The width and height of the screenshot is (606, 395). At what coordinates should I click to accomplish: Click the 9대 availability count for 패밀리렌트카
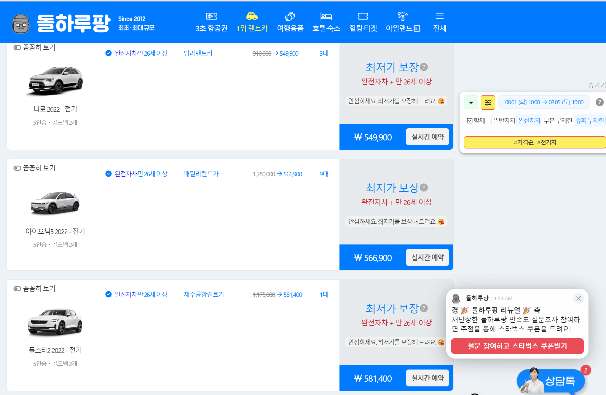point(324,174)
